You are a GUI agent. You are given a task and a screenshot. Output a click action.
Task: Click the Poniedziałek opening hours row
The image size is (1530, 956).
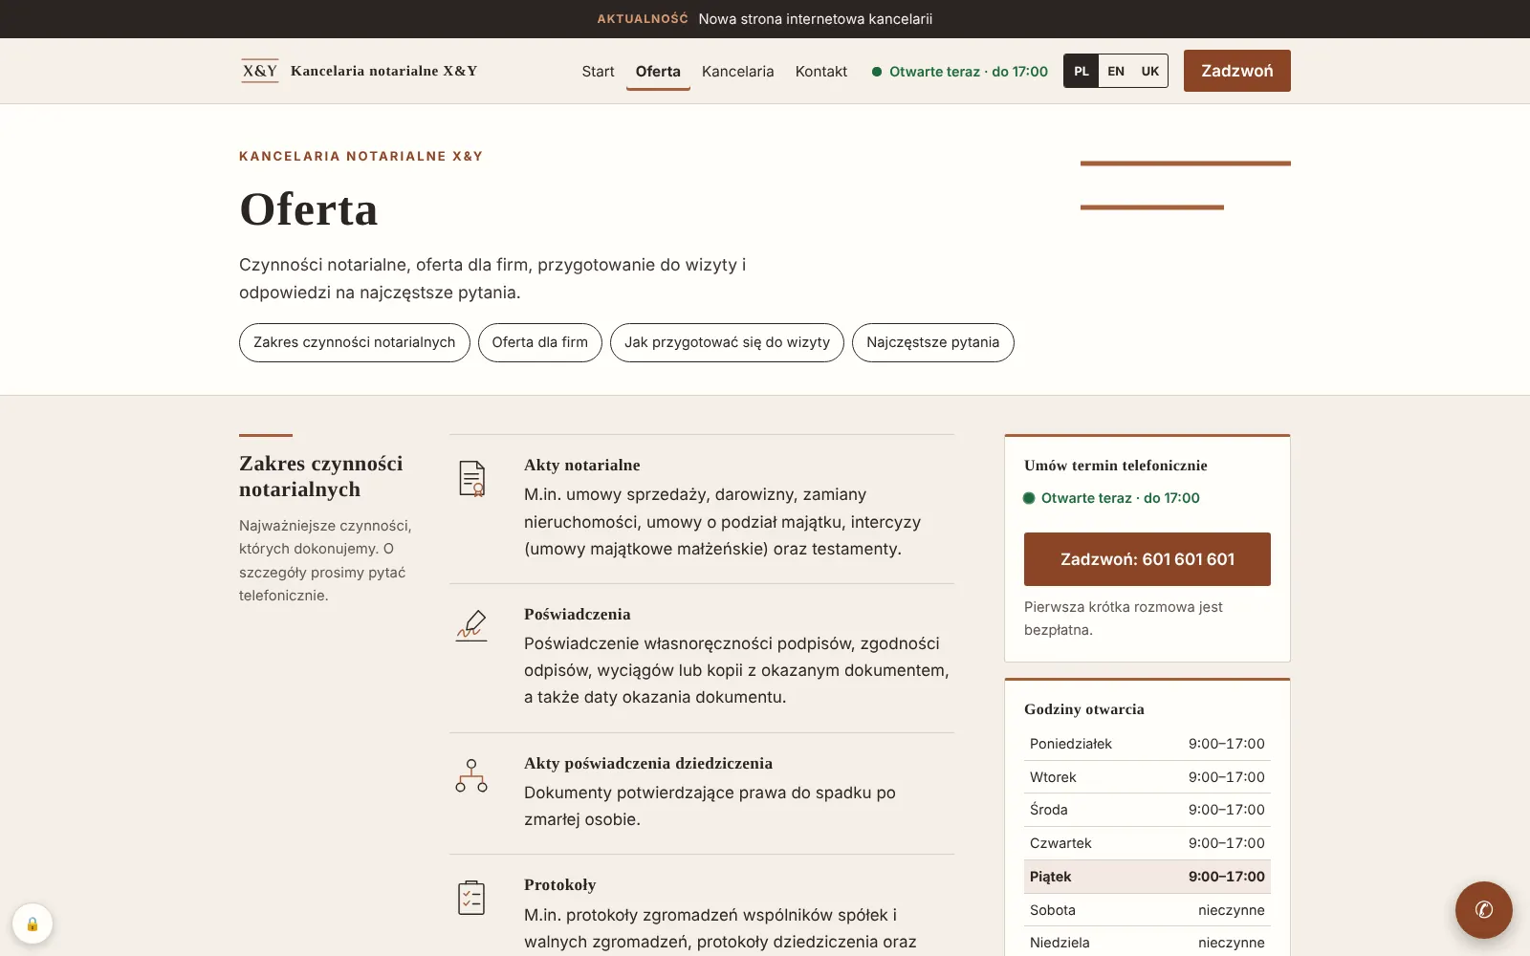tap(1147, 744)
